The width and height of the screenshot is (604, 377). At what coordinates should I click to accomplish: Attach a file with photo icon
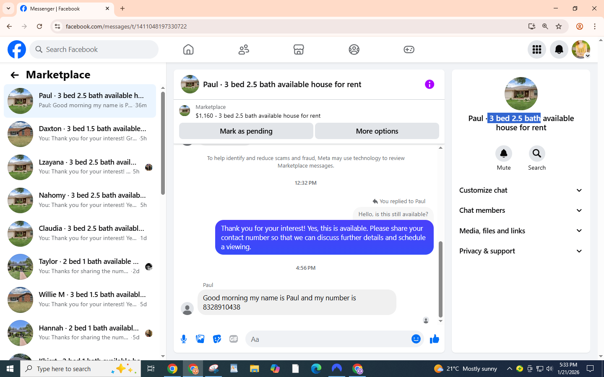(200, 339)
